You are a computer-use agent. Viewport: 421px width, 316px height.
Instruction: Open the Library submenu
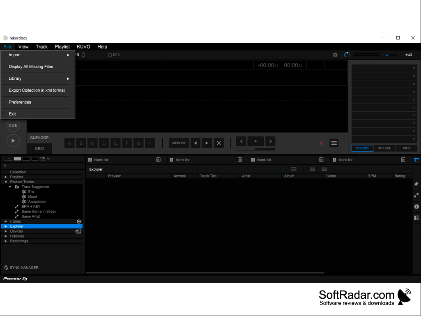(x=38, y=78)
